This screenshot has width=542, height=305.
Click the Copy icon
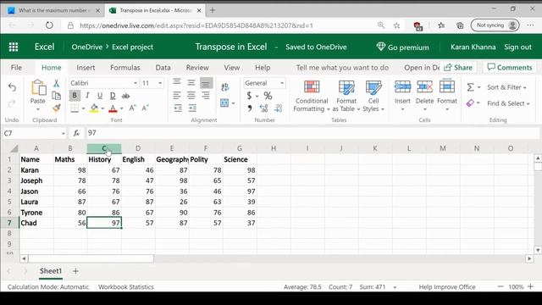click(57, 96)
